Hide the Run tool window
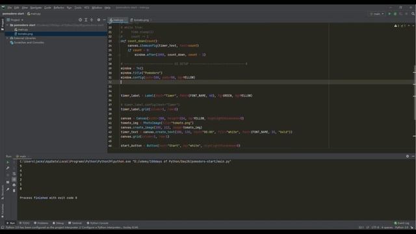The width and height of the screenshot is (416, 234). (413, 157)
